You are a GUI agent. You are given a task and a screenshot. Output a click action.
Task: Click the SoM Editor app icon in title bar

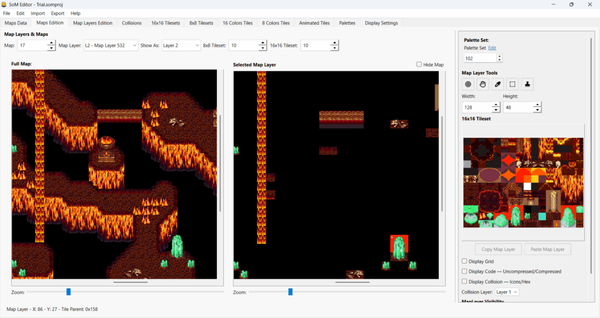(5, 4)
